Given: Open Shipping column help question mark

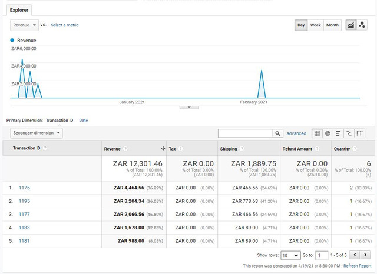Looking at the screenshot, I should click(x=242, y=149).
